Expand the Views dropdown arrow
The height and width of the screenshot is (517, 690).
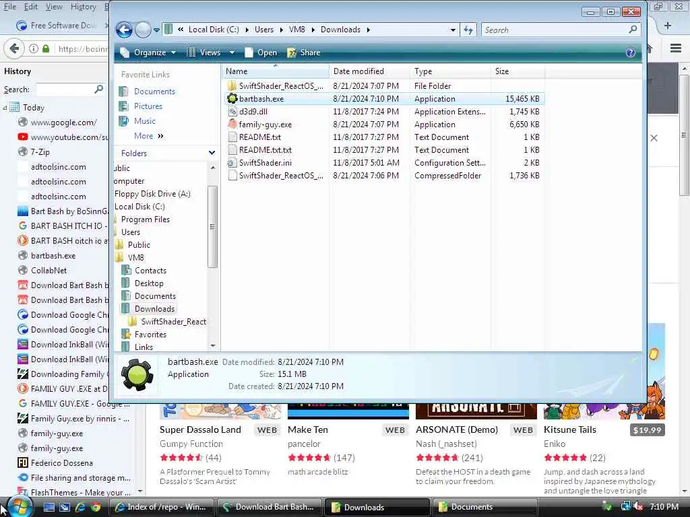(x=232, y=53)
